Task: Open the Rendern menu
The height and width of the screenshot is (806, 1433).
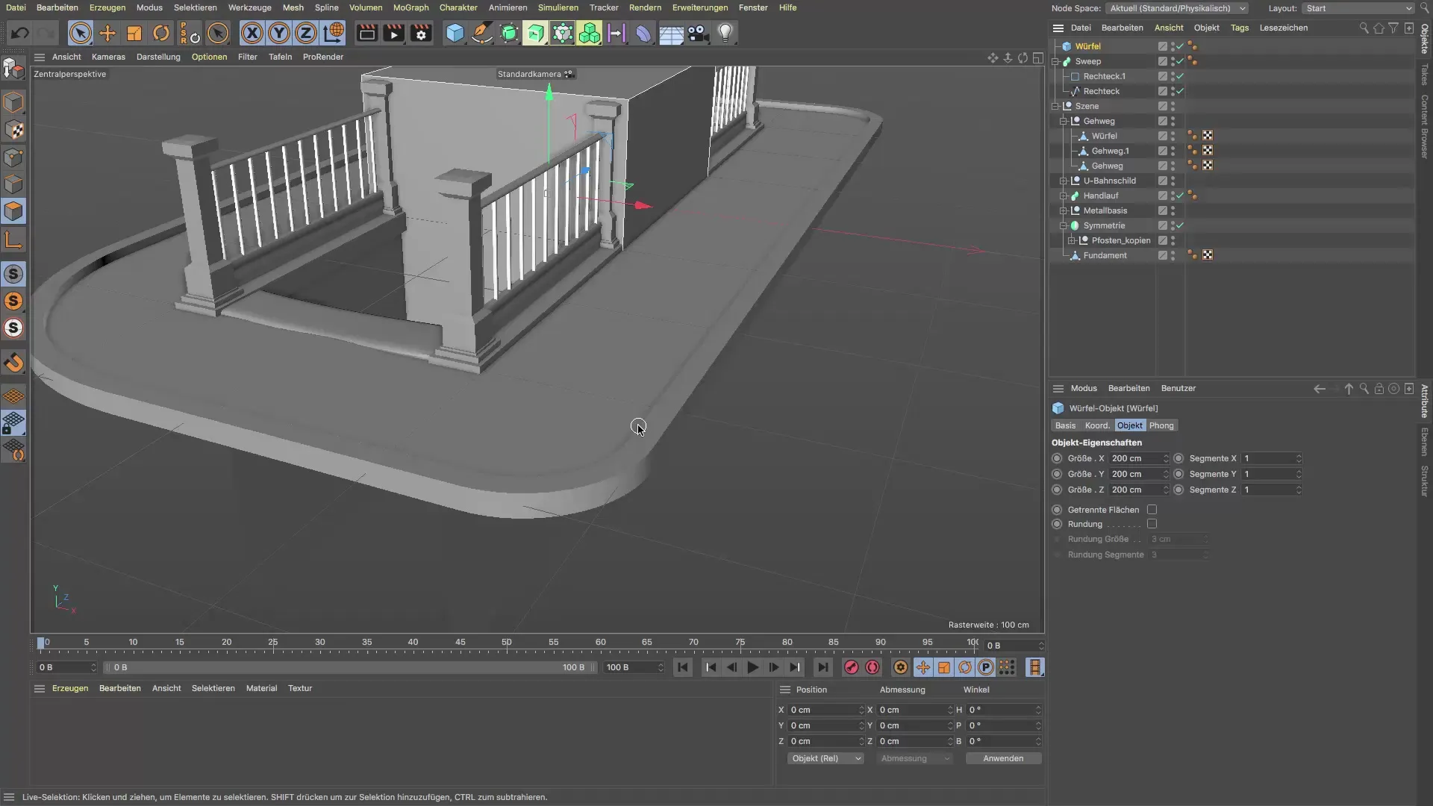Action: pyautogui.click(x=645, y=7)
